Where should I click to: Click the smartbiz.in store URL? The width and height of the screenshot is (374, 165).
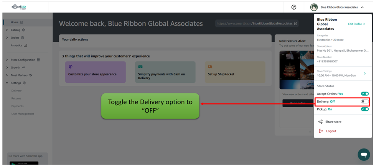254,24
